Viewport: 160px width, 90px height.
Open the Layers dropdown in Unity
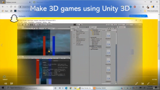tap(129, 25)
